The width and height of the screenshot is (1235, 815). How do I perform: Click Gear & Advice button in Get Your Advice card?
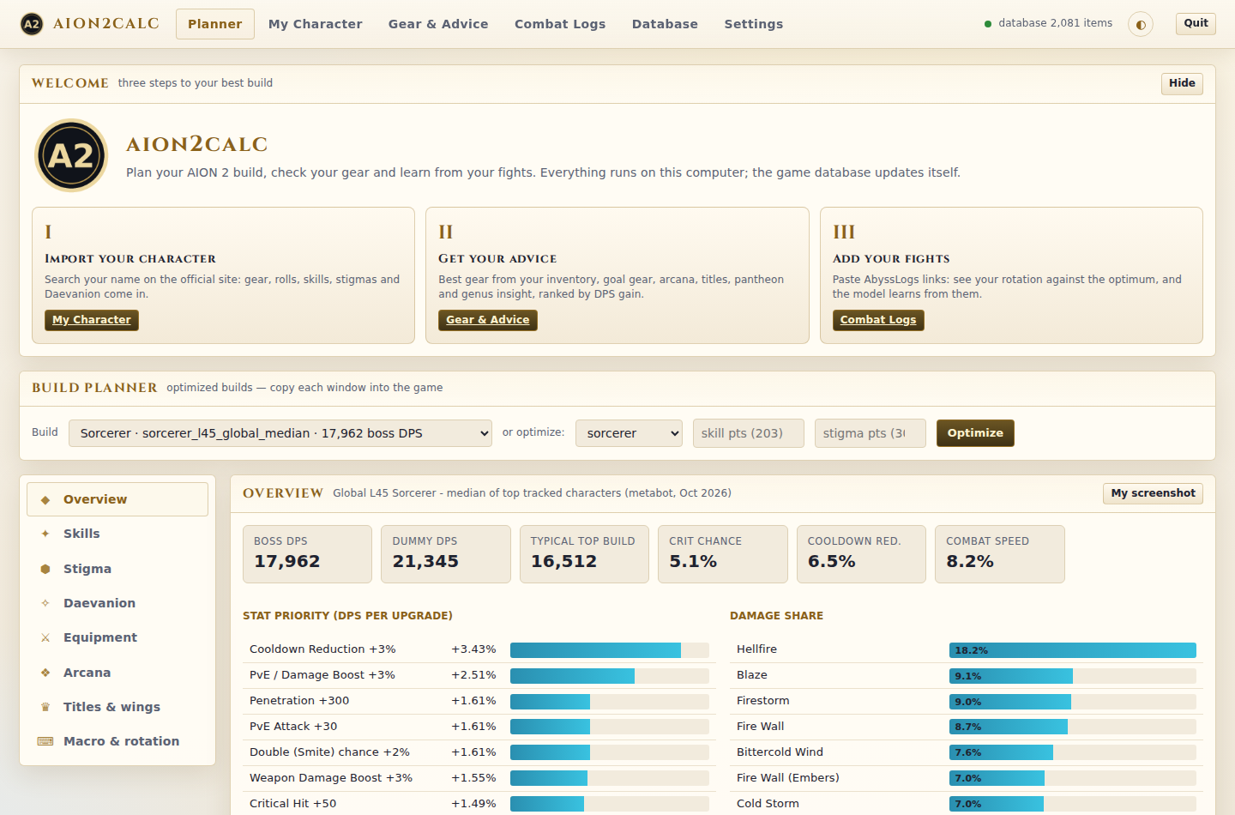click(x=488, y=320)
